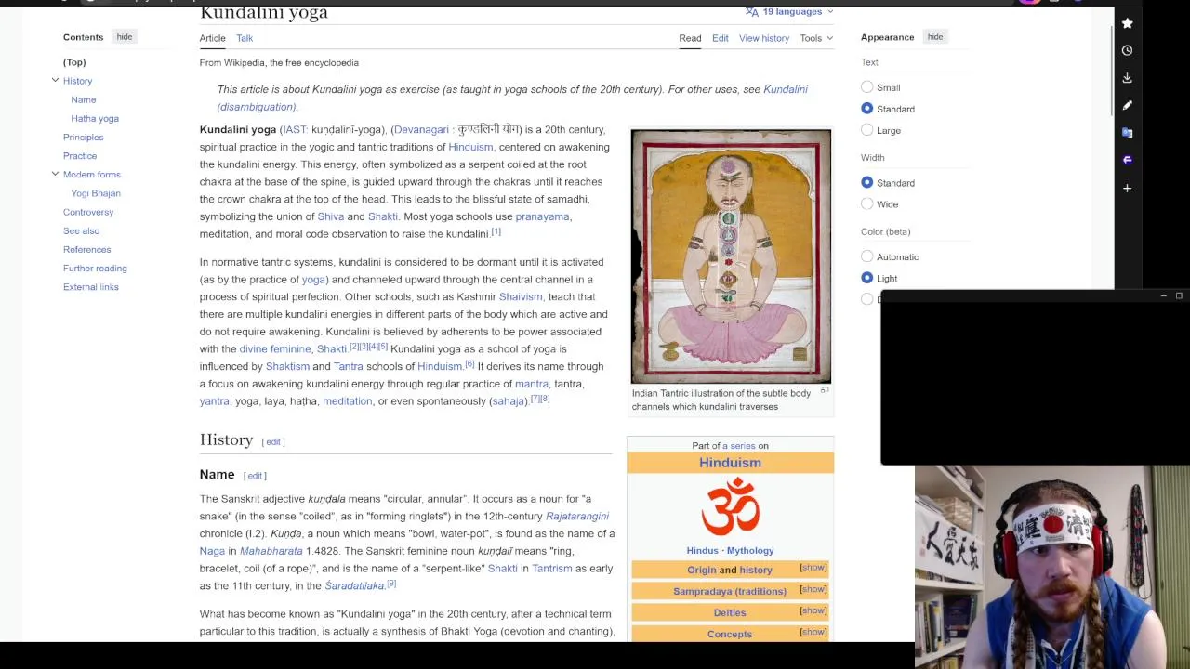Click edit link beside History heading
Screen dimensions: 1190x669
272,441
